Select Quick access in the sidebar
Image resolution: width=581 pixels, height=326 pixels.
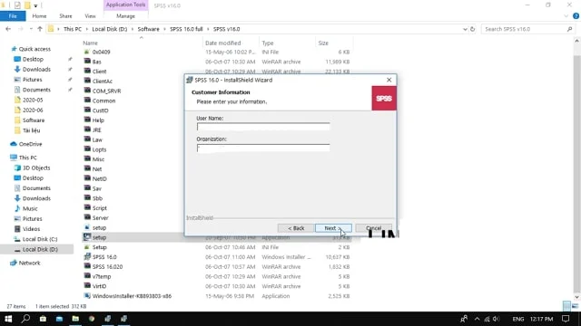pos(34,49)
